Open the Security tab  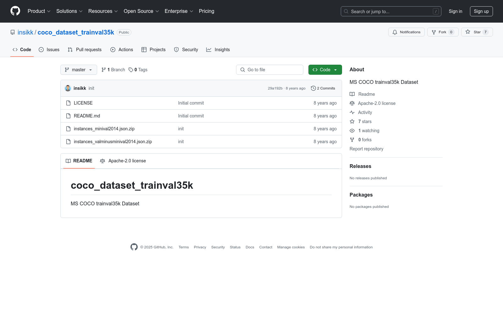186,50
